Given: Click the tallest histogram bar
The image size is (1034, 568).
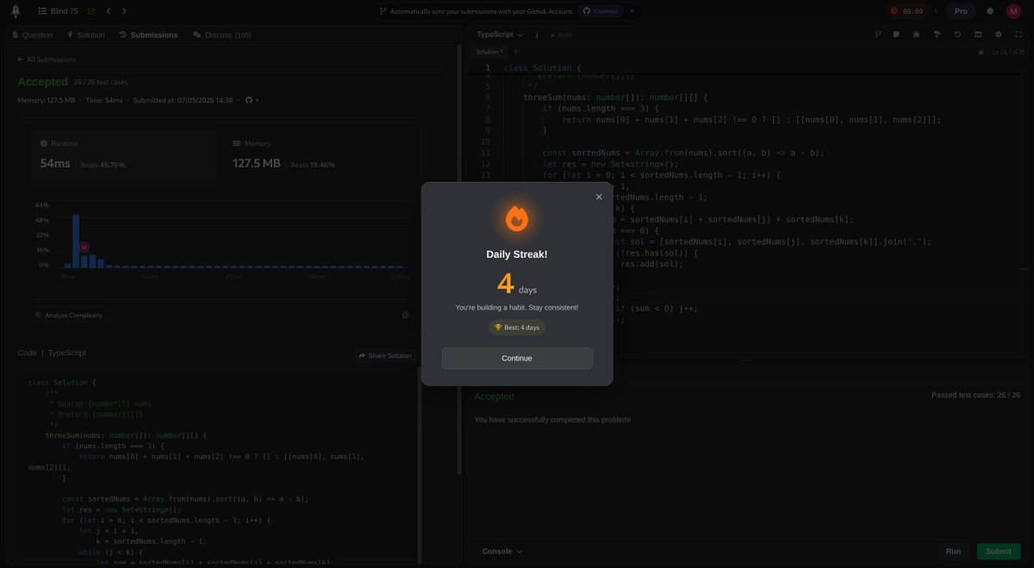Looking at the screenshot, I should [x=76, y=240].
